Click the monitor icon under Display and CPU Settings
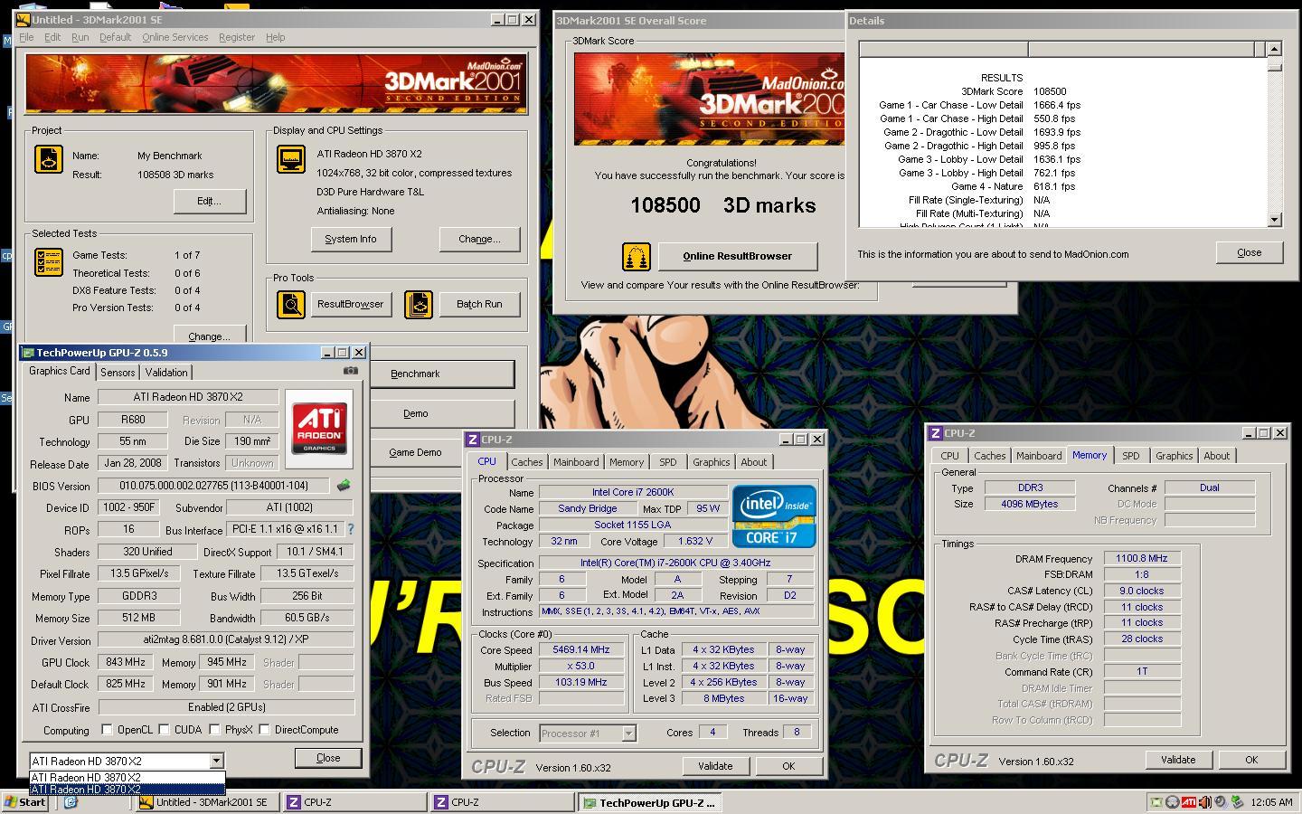1302x814 pixels. point(291,159)
